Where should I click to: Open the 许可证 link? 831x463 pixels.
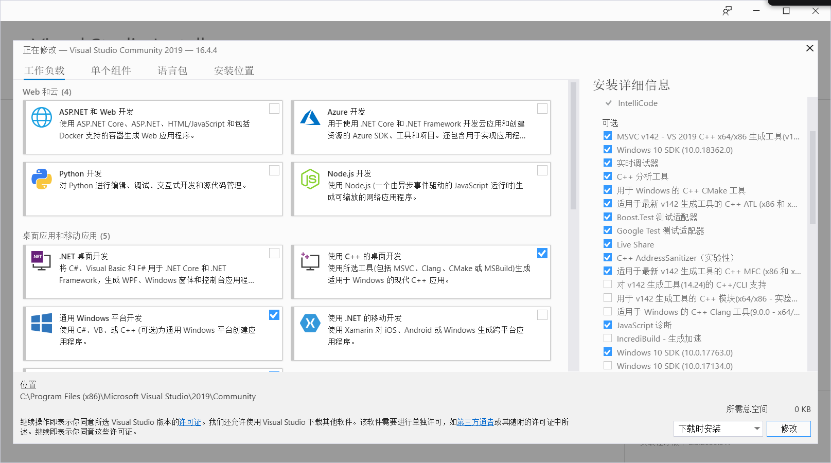click(190, 422)
